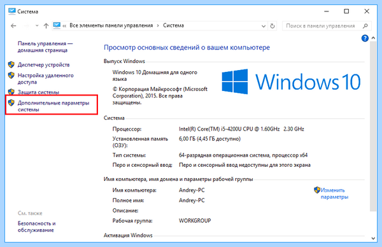Open Help with the question mark icon
This screenshot has width=382, height=247.
click(x=365, y=38)
